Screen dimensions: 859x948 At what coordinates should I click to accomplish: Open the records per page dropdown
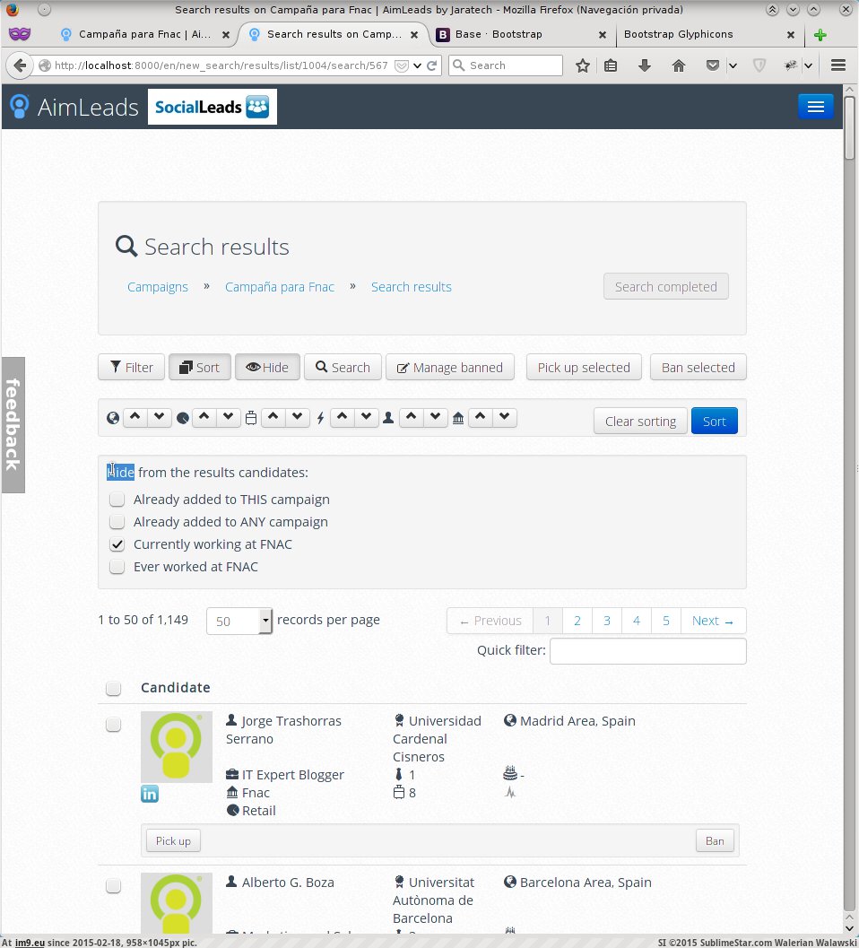(x=265, y=621)
